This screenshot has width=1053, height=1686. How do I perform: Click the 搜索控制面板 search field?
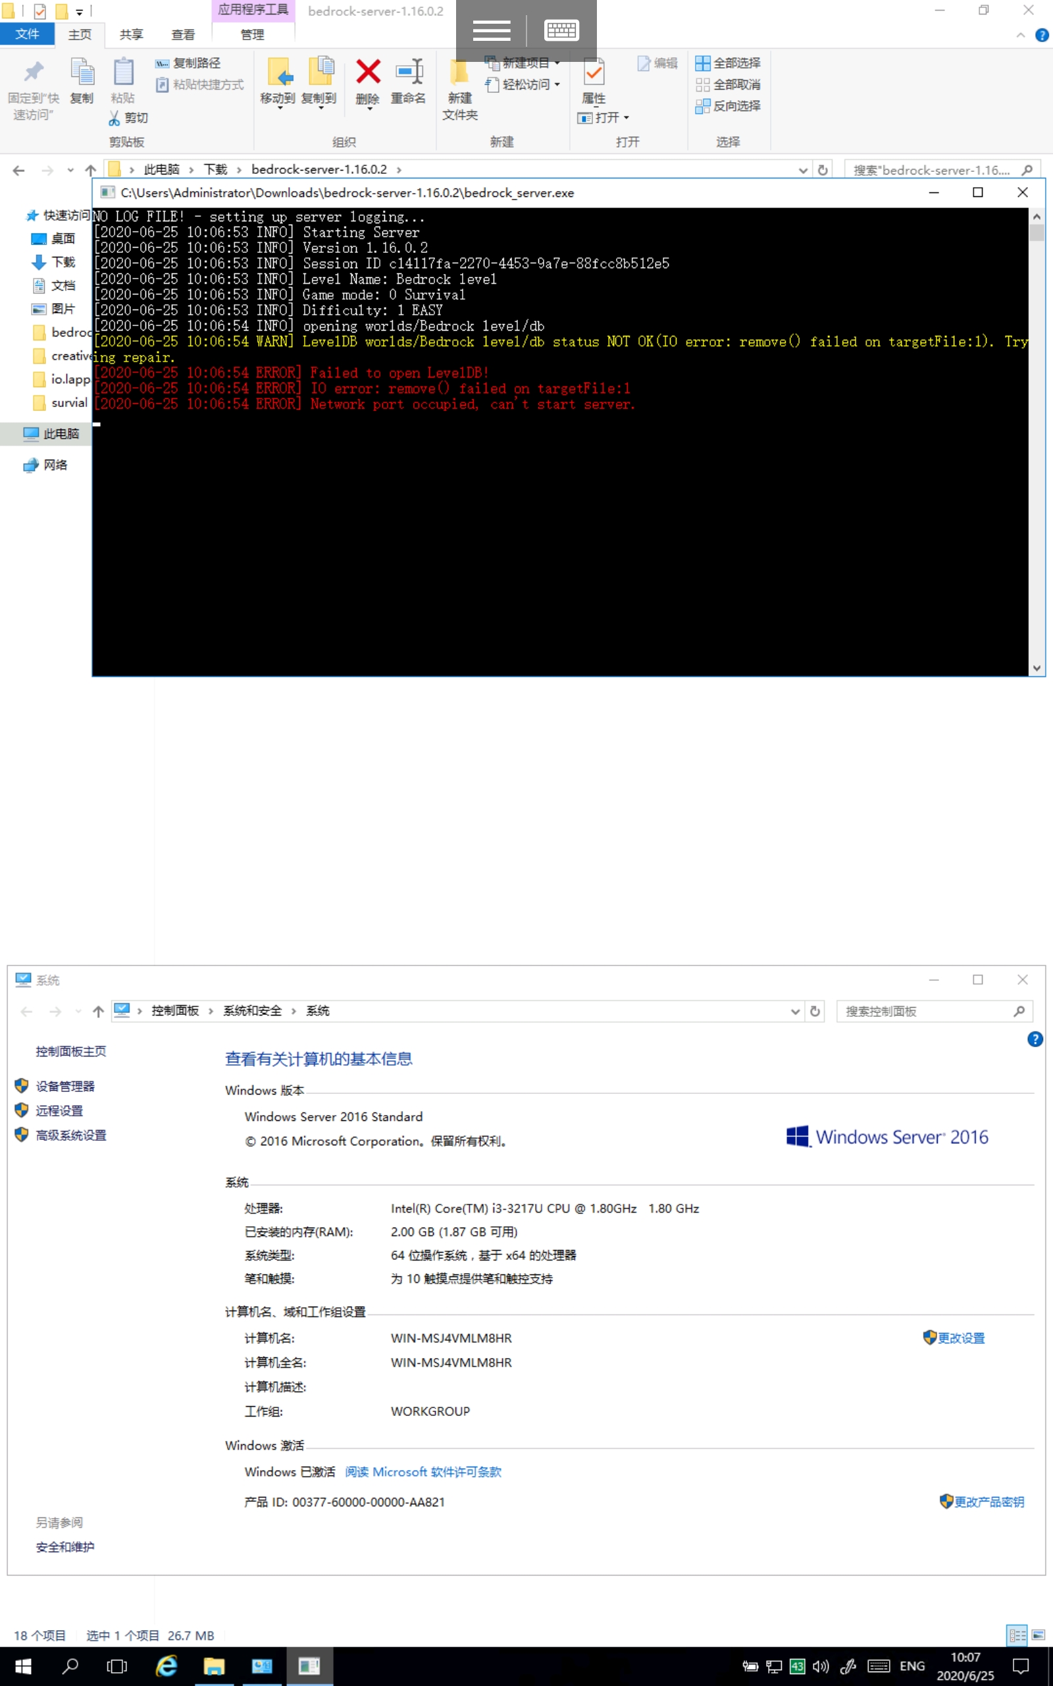(934, 1011)
